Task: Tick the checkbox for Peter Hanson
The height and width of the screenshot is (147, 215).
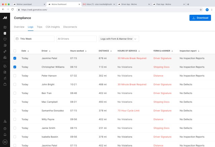Action: point(14,76)
